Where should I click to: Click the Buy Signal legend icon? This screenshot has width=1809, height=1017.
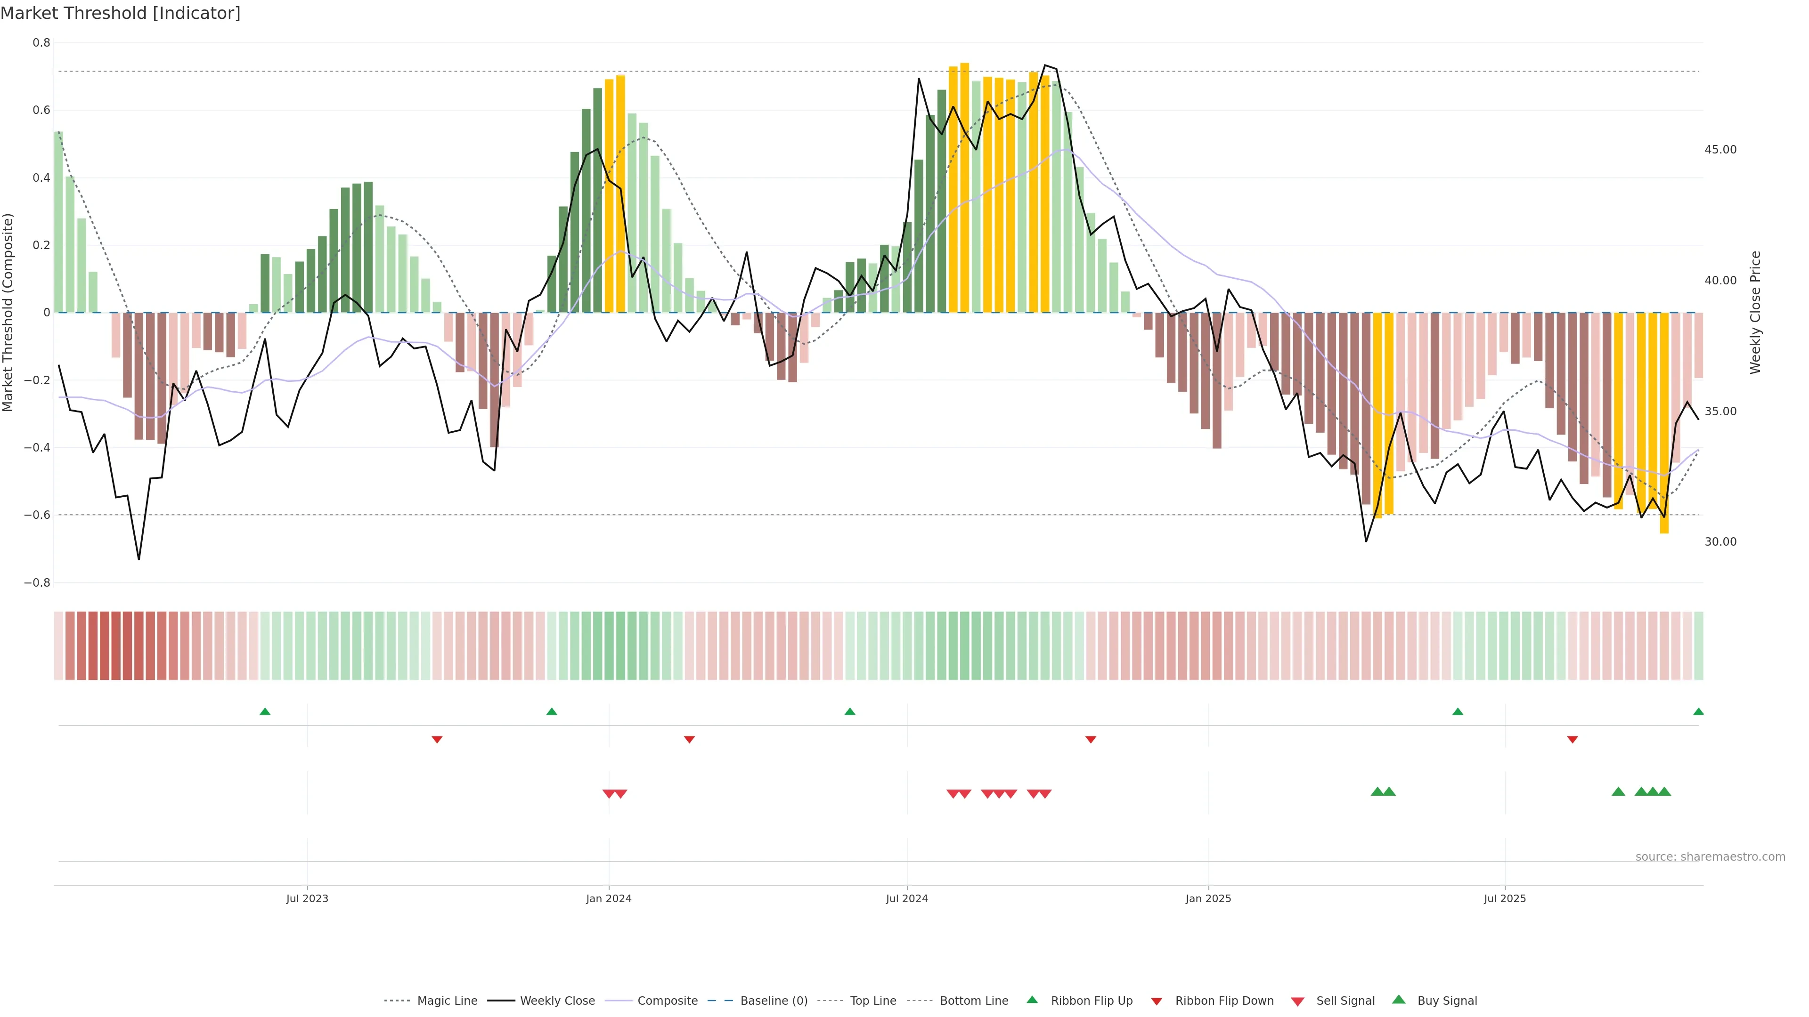[1399, 1000]
